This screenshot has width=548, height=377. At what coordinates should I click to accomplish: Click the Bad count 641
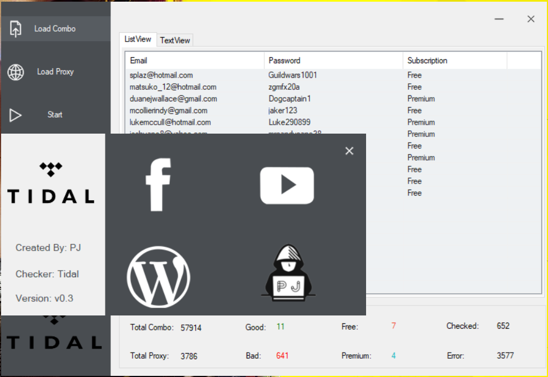[x=282, y=356]
